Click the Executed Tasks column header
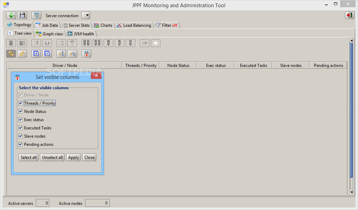Viewport: 358px width, 210px height. pos(253,65)
